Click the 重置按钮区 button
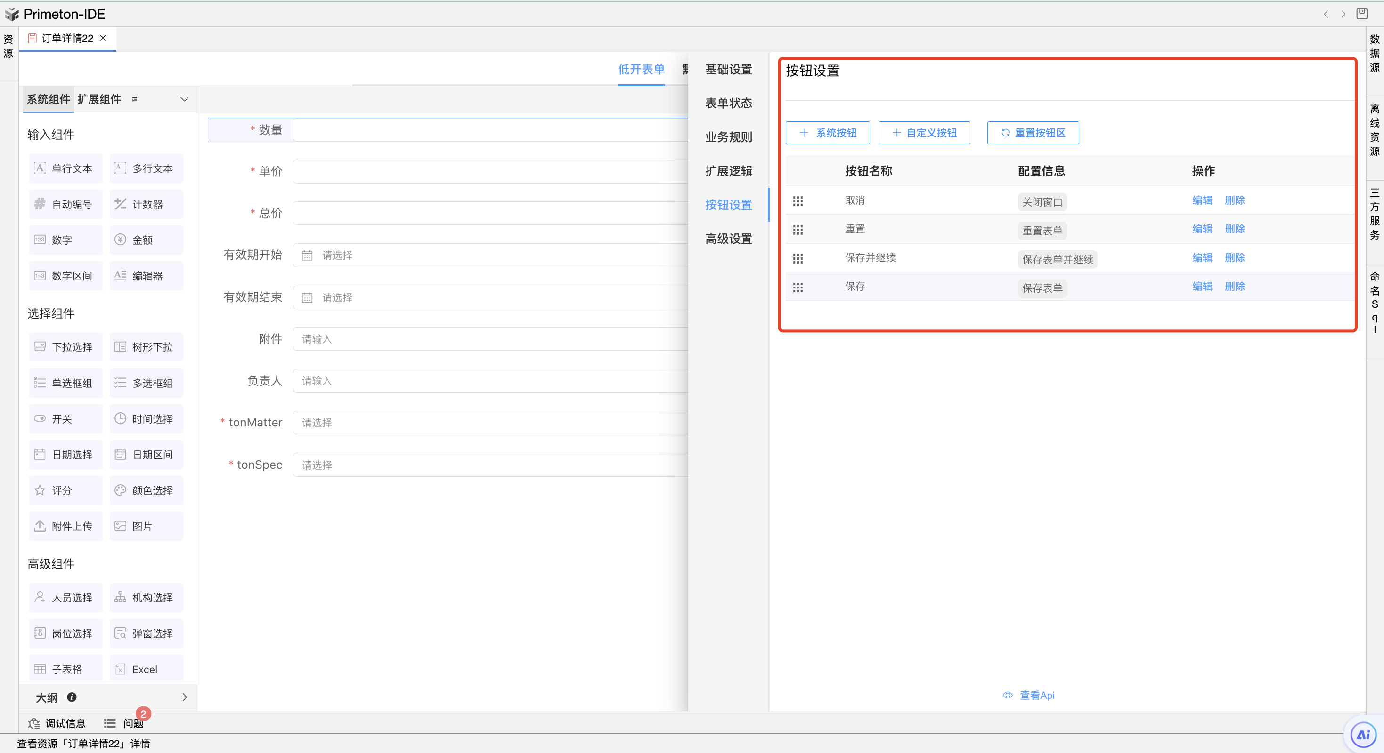1384x753 pixels. point(1032,133)
